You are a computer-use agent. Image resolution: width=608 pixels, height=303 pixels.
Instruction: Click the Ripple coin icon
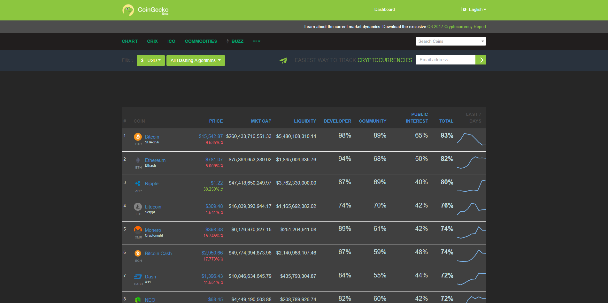pos(138,184)
